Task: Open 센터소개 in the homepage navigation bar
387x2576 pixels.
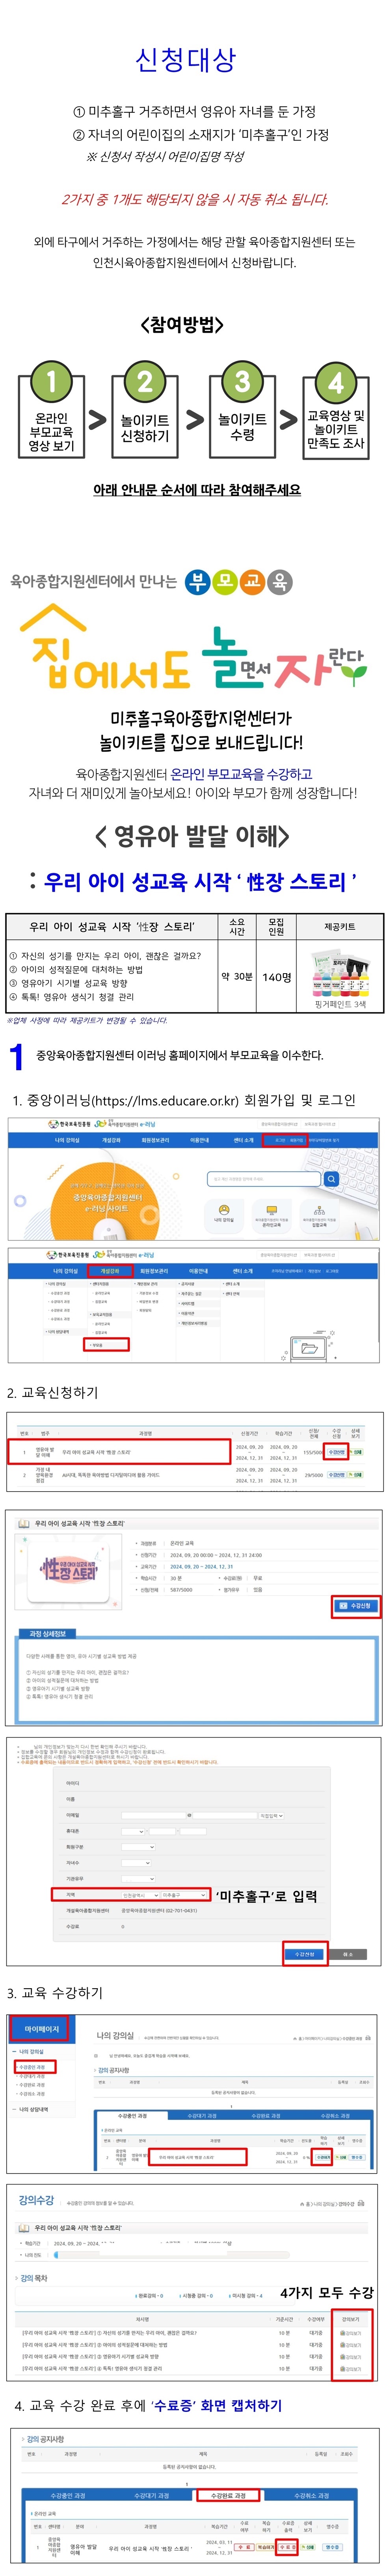Action: [x=243, y=1140]
